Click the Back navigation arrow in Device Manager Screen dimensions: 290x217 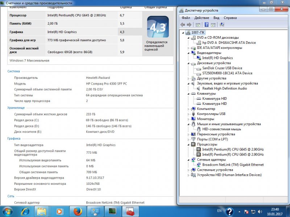click(182, 24)
